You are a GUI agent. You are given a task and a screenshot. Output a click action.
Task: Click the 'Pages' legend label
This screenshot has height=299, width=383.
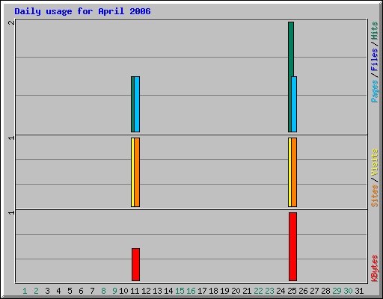coord(375,91)
